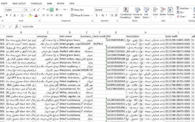Decrease the cell indent
This screenshot has height=122, width=195.
[57, 15]
